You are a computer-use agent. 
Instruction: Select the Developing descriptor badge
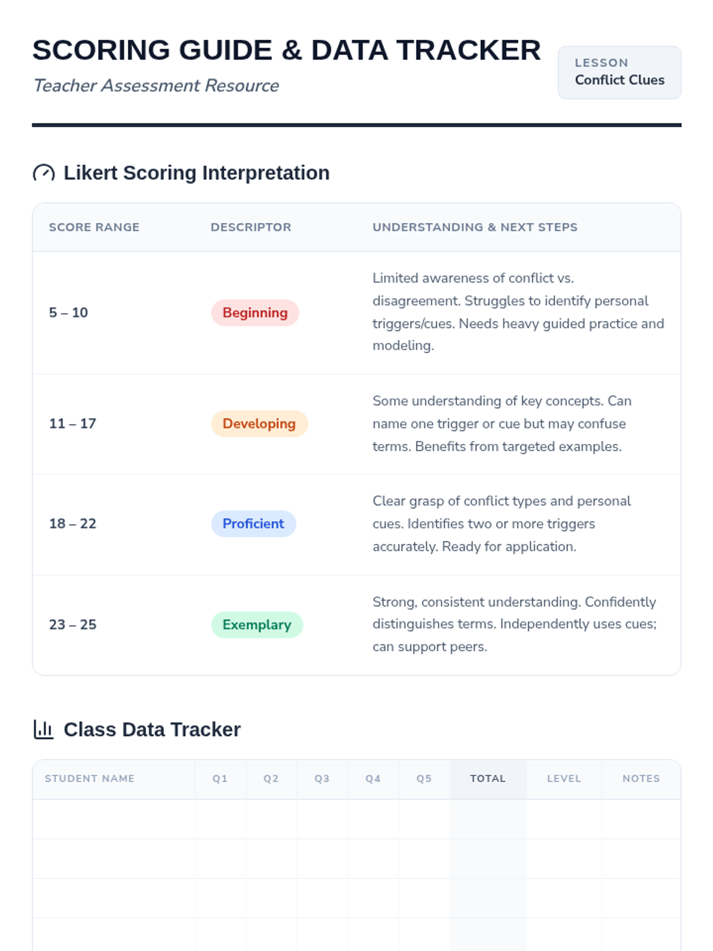tap(259, 424)
